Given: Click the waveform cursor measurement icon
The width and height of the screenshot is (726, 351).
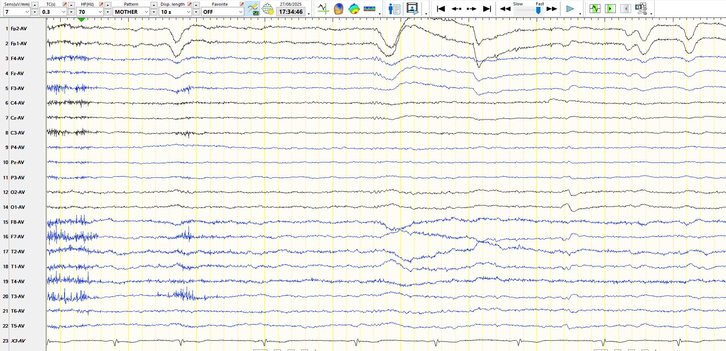Looking at the screenshot, I should (323, 9).
